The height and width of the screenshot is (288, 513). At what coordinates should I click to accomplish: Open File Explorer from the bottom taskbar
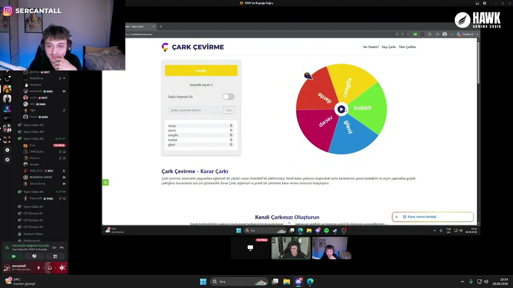287,282
